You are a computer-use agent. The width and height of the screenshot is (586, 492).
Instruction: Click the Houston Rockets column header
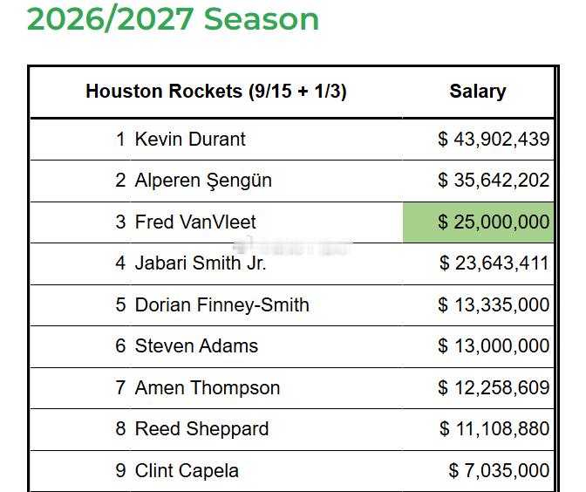point(215,92)
